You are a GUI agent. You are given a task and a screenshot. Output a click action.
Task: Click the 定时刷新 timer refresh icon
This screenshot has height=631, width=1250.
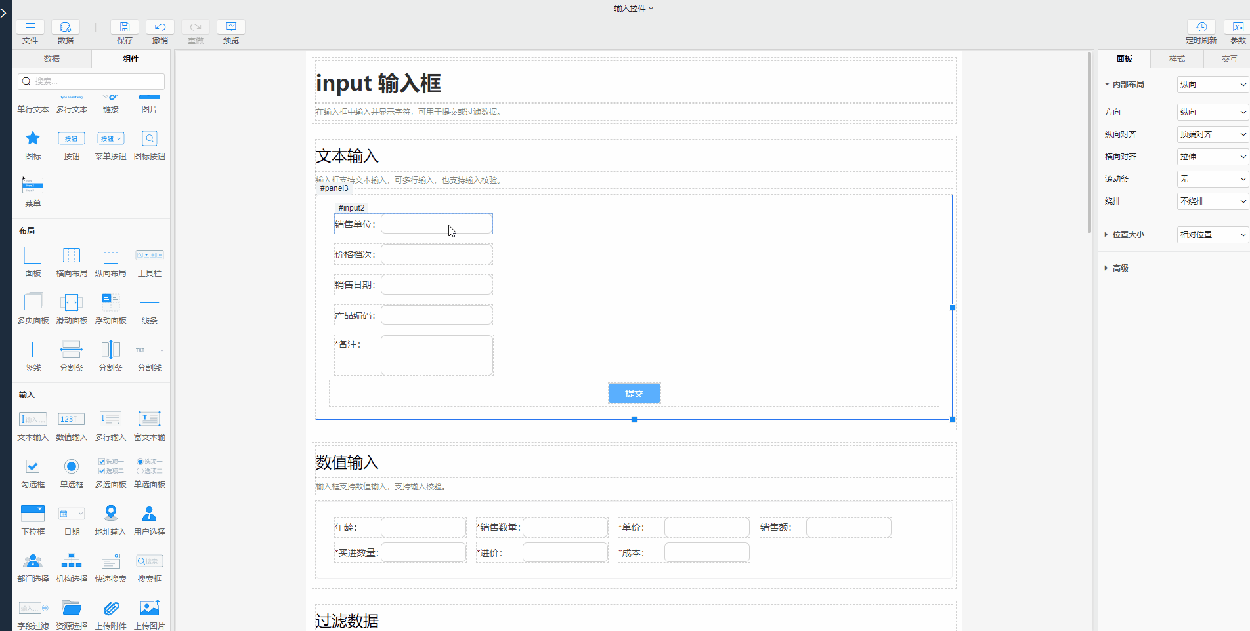click(1201, 28)
